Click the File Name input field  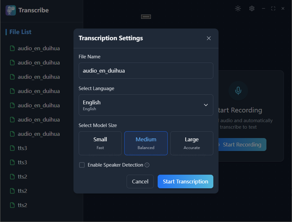pyautogui.click(x=146, y=71)
